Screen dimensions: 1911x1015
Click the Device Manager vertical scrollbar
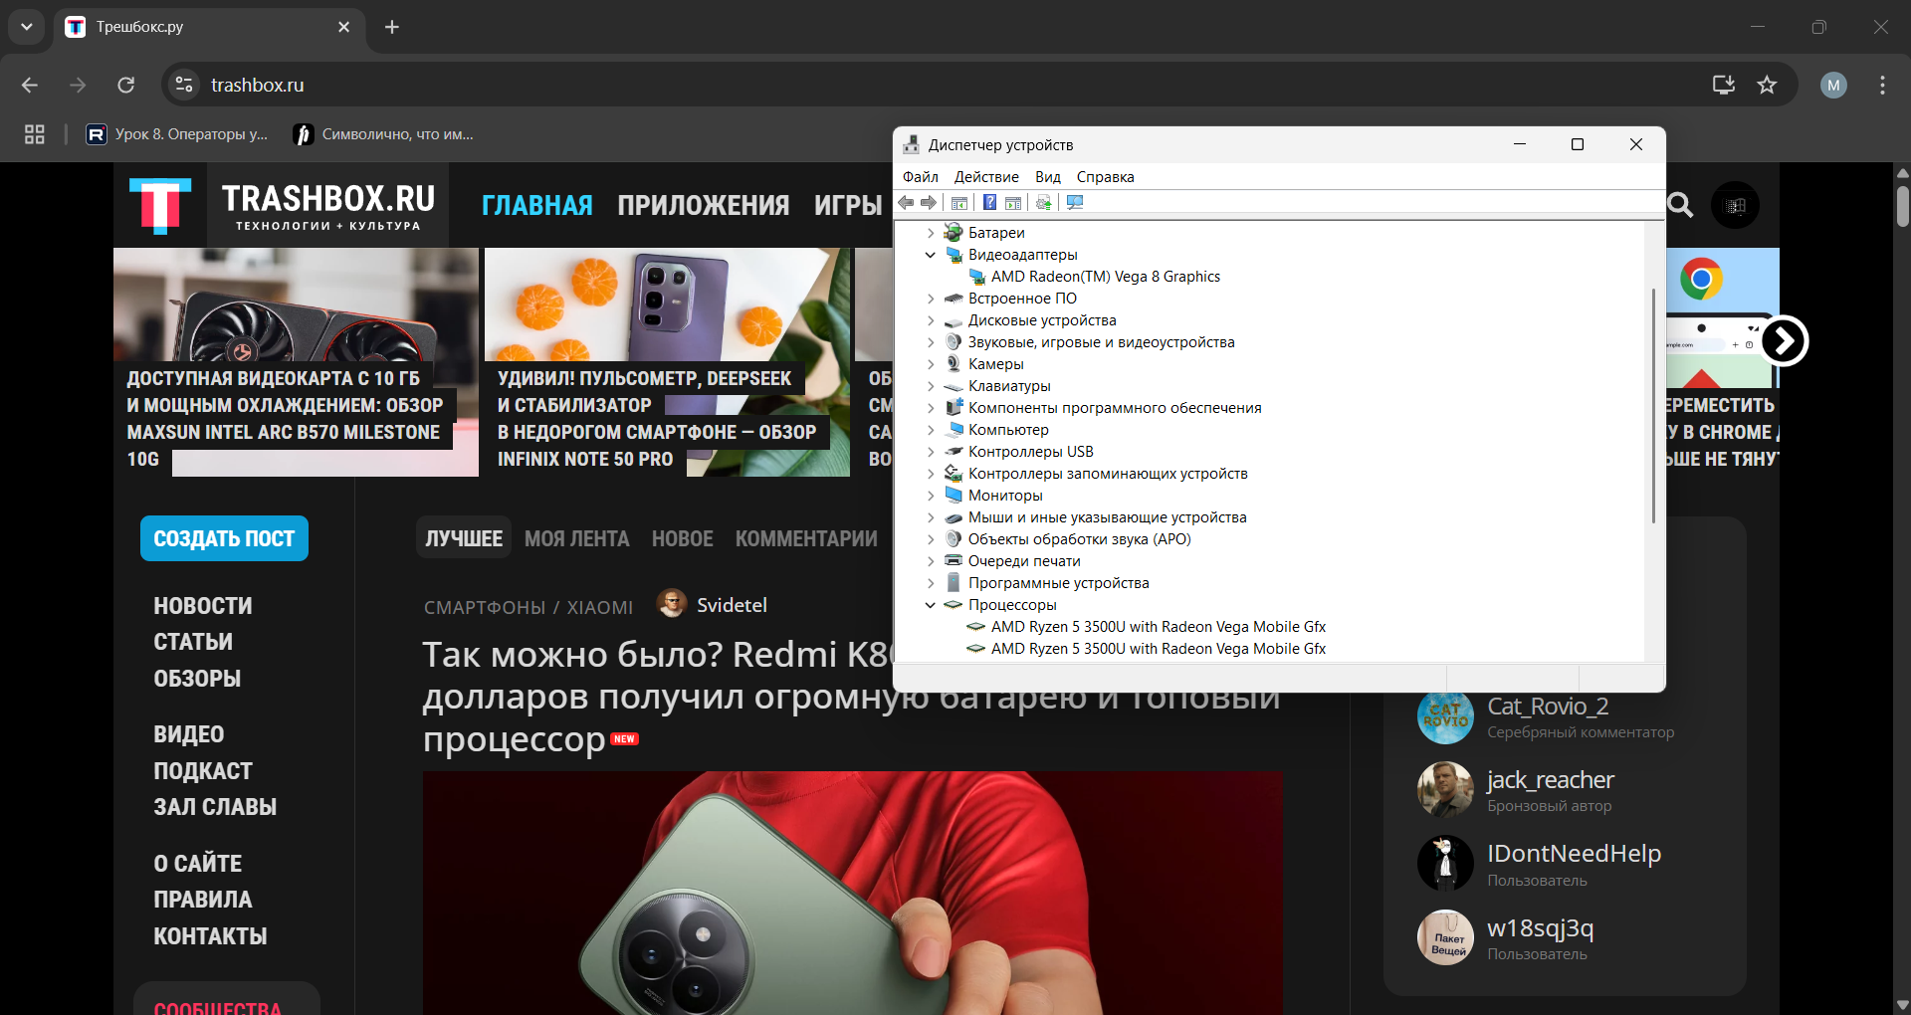coord(1653,406)
